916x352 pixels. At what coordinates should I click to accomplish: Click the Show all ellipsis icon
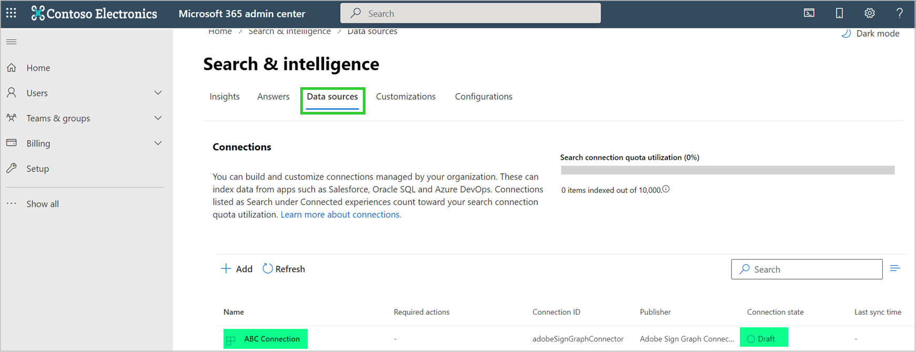pyautogui.click(x=12, y=203)
